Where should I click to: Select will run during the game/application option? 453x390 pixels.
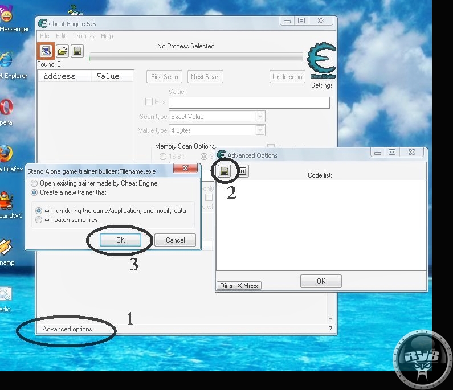pyautogui.click(x=38, y=211)
